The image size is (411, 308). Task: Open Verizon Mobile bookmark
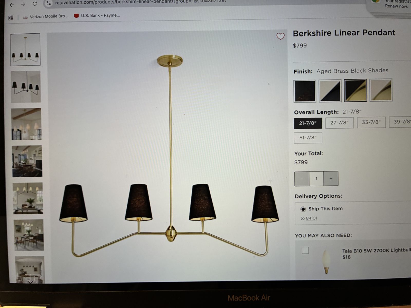click(x=46, y=16)
